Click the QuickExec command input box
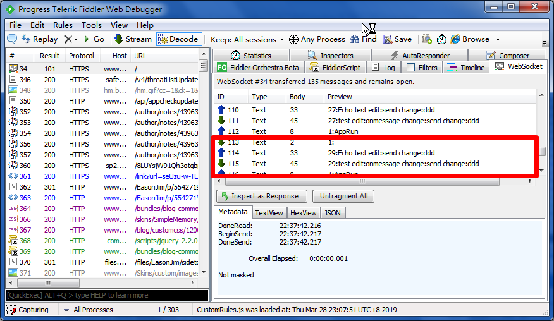 click(x=107, y=295)
